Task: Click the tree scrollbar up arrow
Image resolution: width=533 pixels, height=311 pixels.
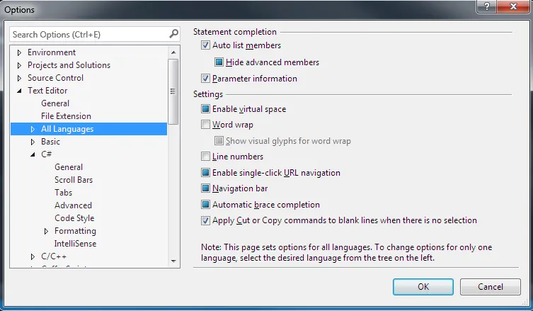Action: [173, 52]
